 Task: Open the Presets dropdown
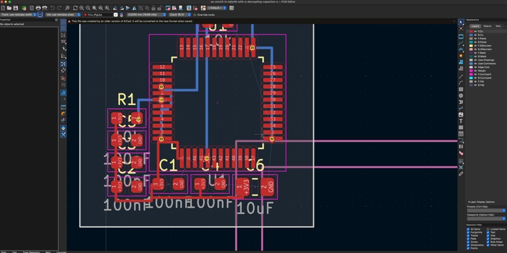point(486,211)
